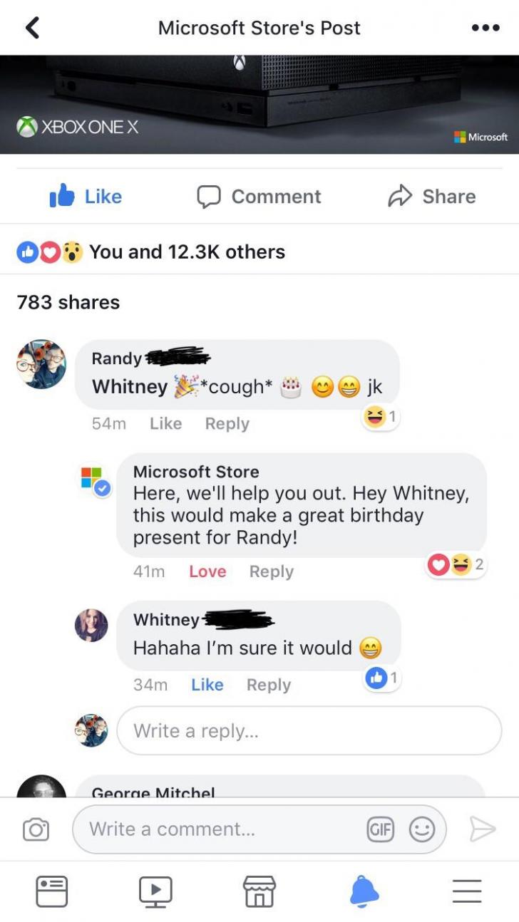Open the Watch video tab icon
Screen dimensions: 519x922
(x=155, y=891)
